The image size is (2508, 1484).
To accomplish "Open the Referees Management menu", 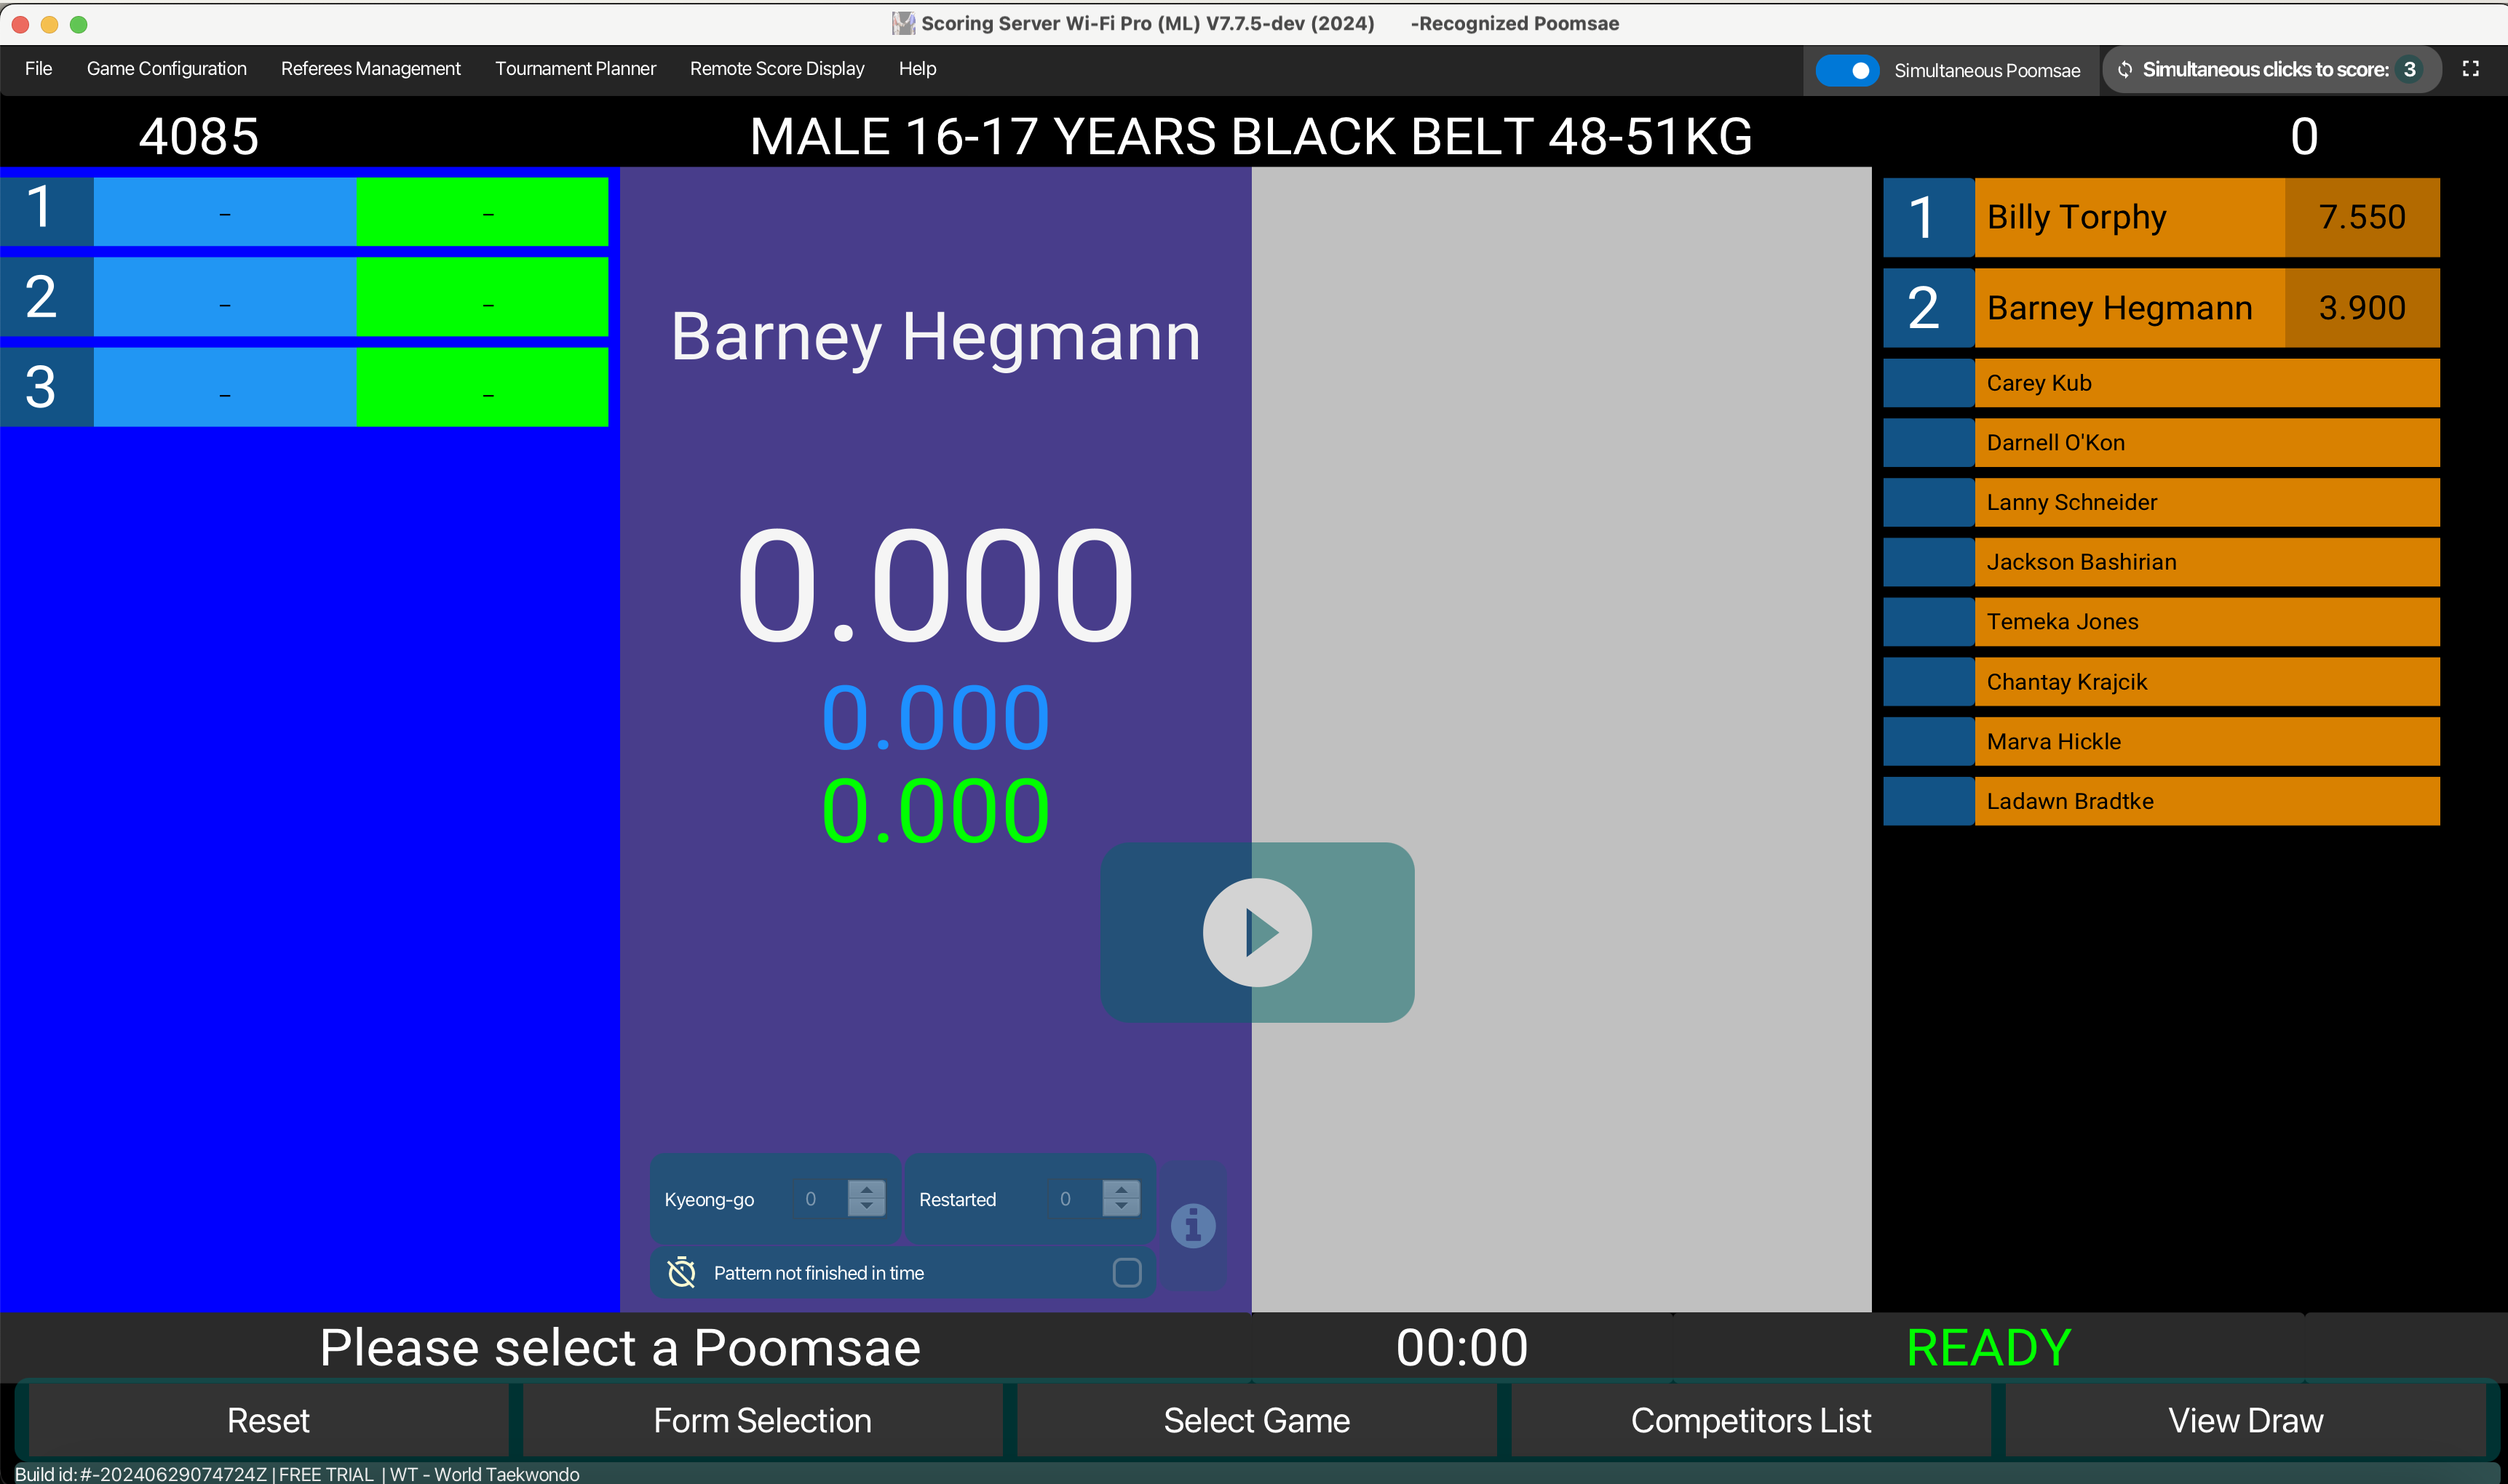I will [370, 69].
